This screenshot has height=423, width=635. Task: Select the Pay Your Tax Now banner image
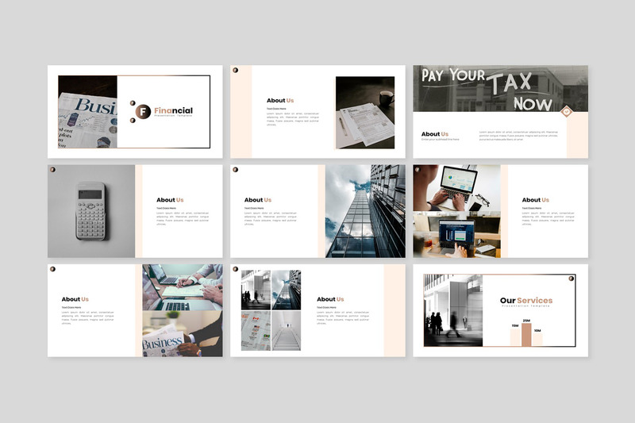tap(501, 89)
